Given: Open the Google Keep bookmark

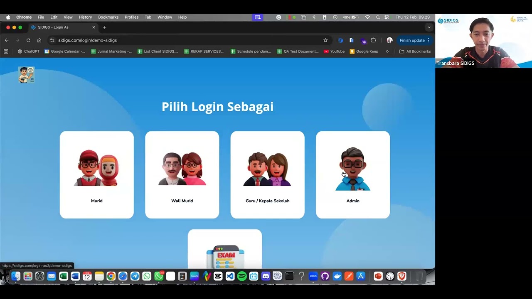Looking at the screenshot, I should click(x=364, y=51).
